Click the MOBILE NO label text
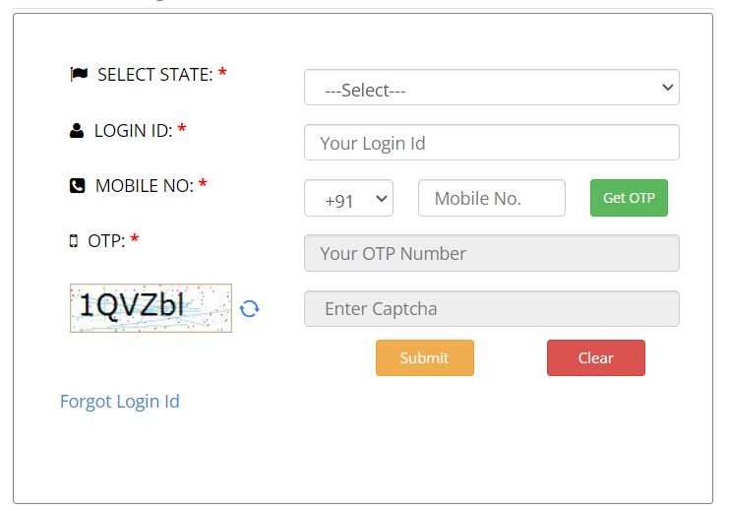The image size is (729, 511). [144, 185]
